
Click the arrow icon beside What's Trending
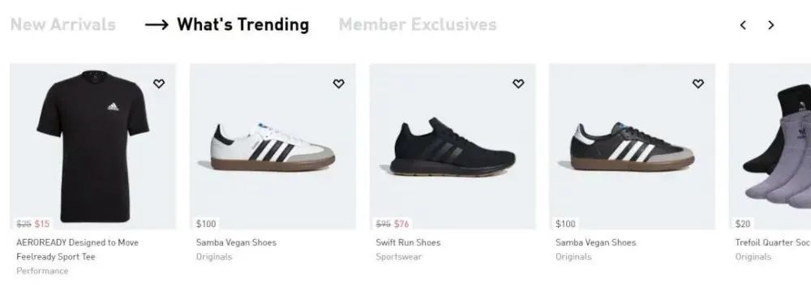[x=157, y=25]
